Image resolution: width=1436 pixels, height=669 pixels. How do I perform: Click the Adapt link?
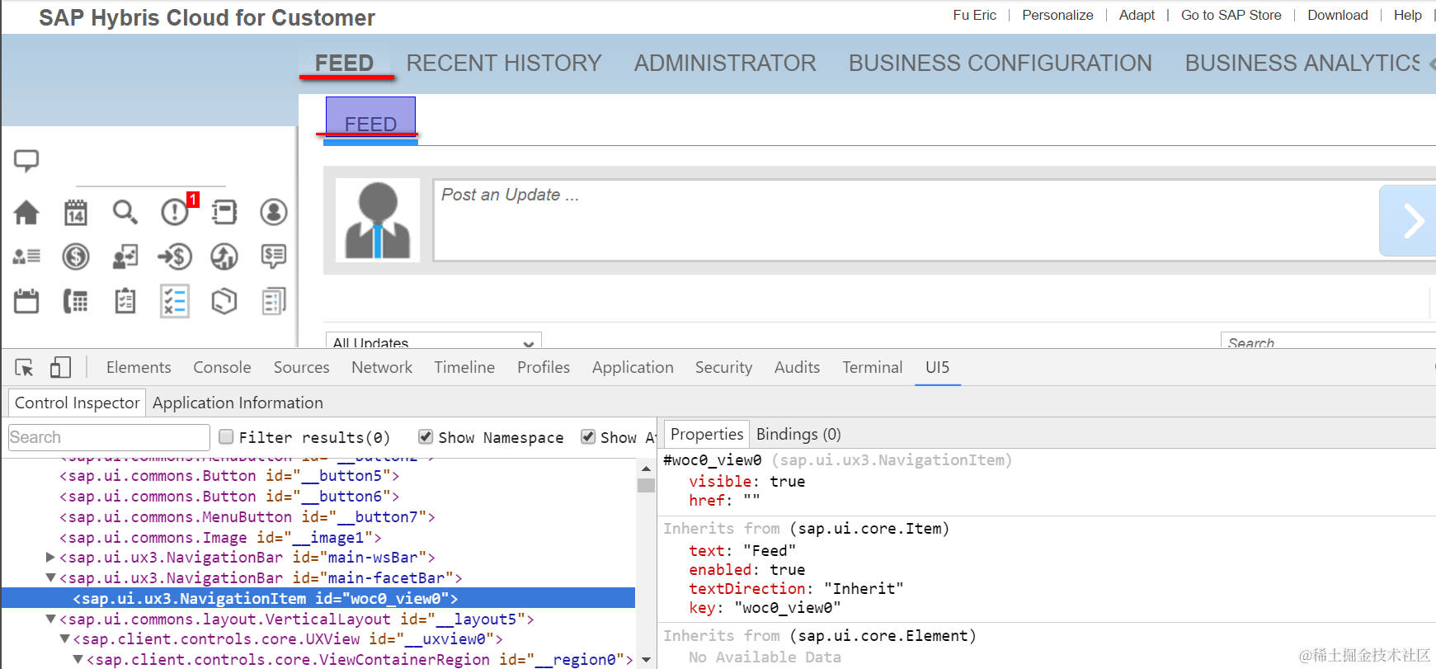(1137, 15)
